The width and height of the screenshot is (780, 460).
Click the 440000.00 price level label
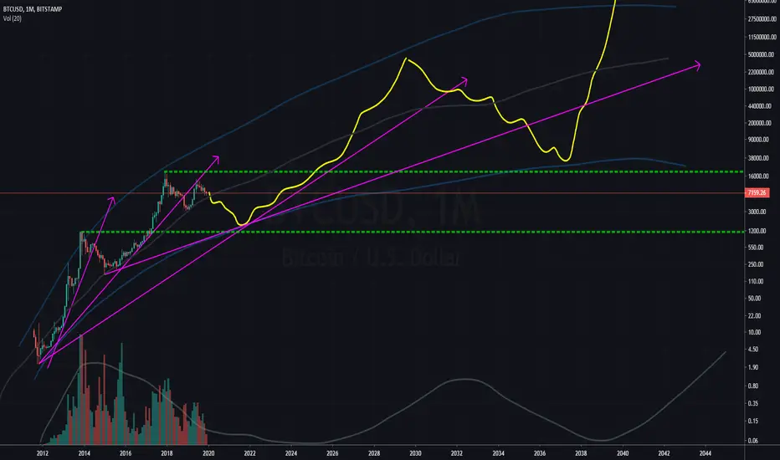(x=760, y=106)
